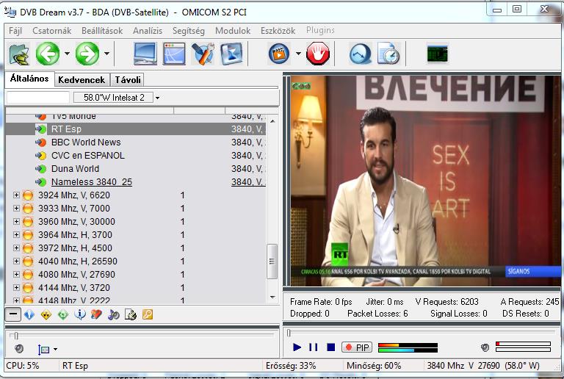Viewport: 564px width, 379px height.
Task: Open dropdown next to record icon
Action: [x=298, y=54]
